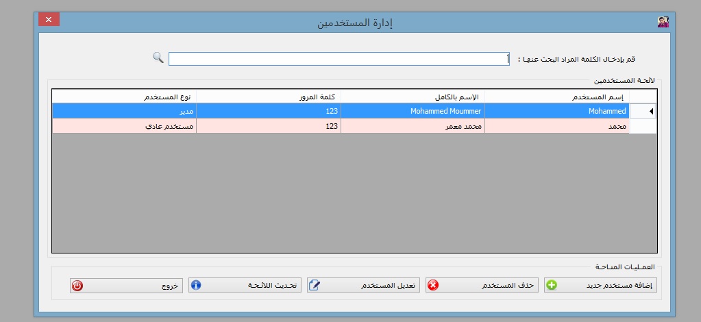Click the pencil edit user icon (تعديل المستخدم)
The width and height of the screenshot is (701, 322).
[315, 286]
